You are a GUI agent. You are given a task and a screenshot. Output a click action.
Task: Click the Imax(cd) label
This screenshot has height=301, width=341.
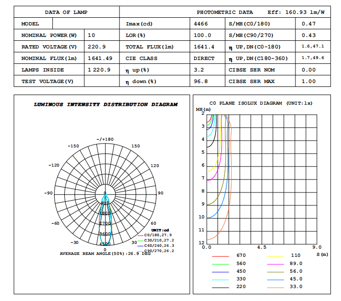click(x=139, y=24)
